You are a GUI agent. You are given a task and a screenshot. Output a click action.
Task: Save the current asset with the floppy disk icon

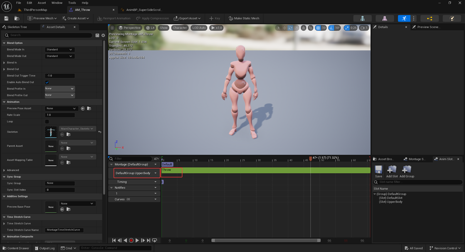coord(6,18)
